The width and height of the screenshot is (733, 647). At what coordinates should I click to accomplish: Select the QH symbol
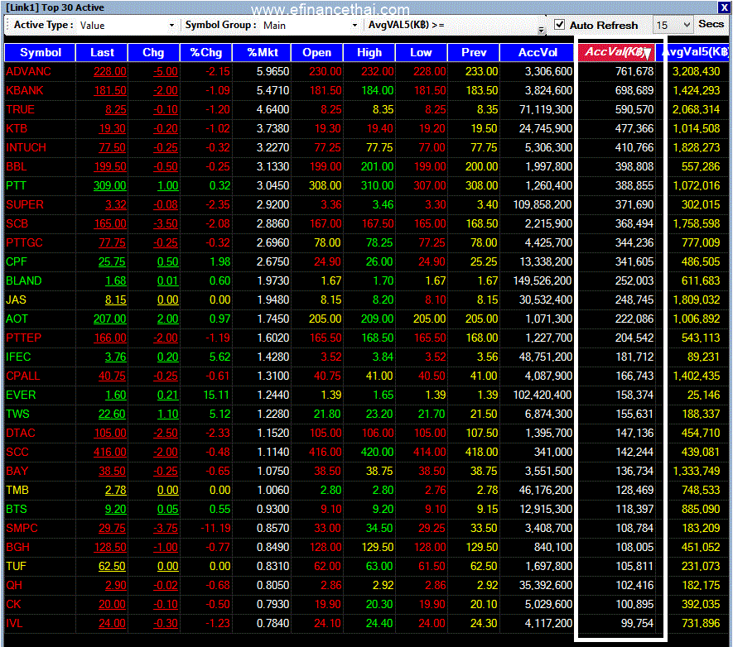(14, 586)
